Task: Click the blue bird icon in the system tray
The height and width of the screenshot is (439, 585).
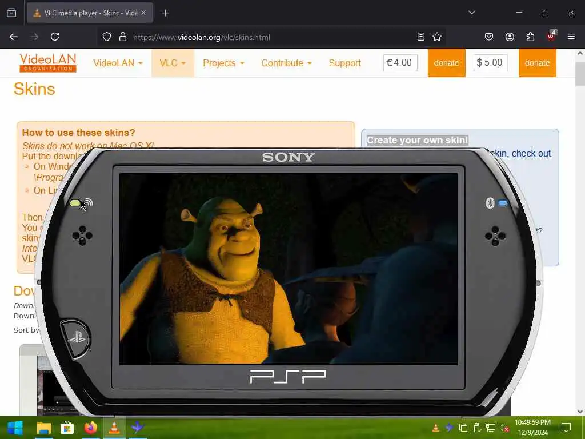Action: point(449,428)
